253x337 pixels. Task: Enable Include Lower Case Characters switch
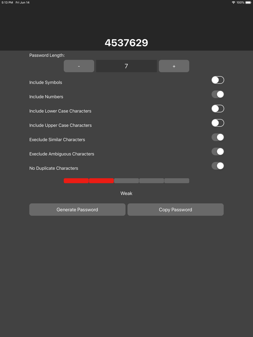pos(218,109)
